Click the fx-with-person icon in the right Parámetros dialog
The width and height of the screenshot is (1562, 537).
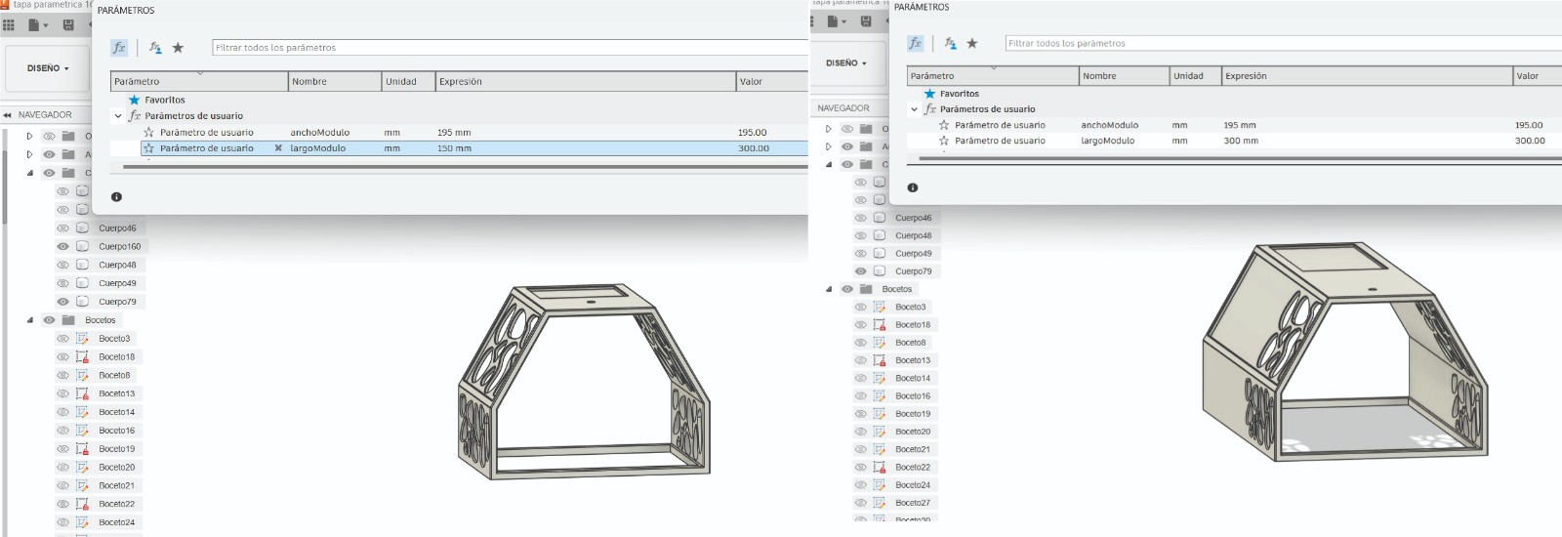click(x=950, y=43)
